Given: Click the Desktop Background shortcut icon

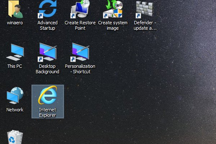Looking at the screenshot, I should [x=48, y=52].
